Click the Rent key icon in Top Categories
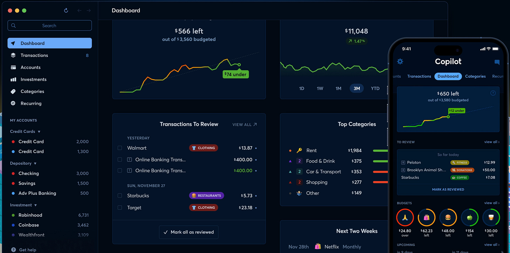The image size is (510, 253). pos(299,151)
